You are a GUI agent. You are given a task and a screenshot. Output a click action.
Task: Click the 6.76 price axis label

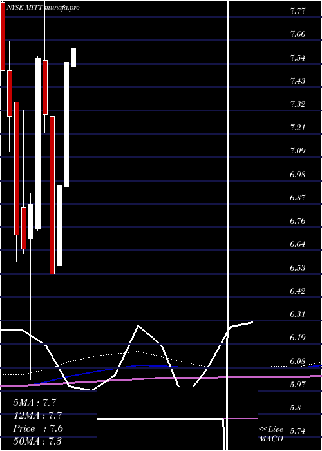[298, 221]
